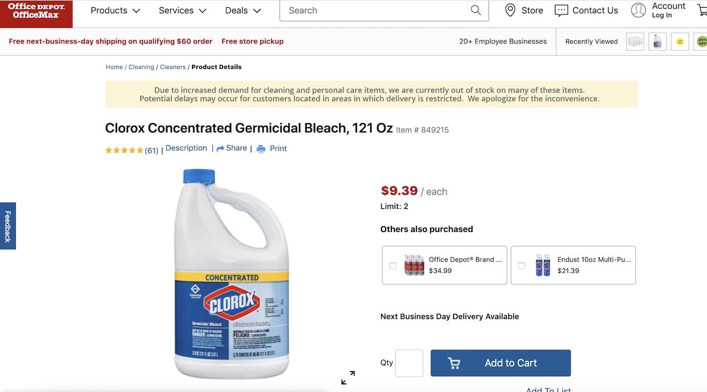
Task: Navigate to Cleaners breadcrumb link
Action: (173, 67)
